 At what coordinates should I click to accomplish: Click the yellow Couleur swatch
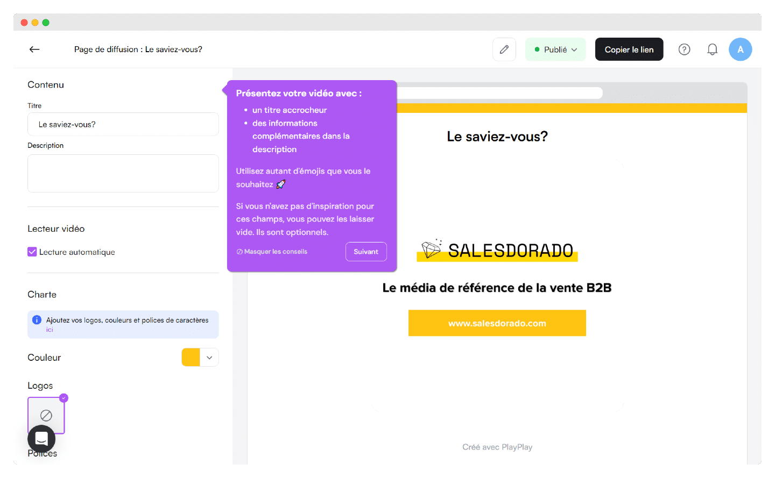191,358
